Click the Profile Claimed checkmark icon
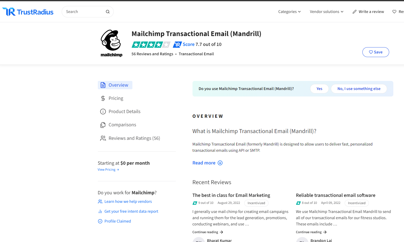 (x=100, y=221)
